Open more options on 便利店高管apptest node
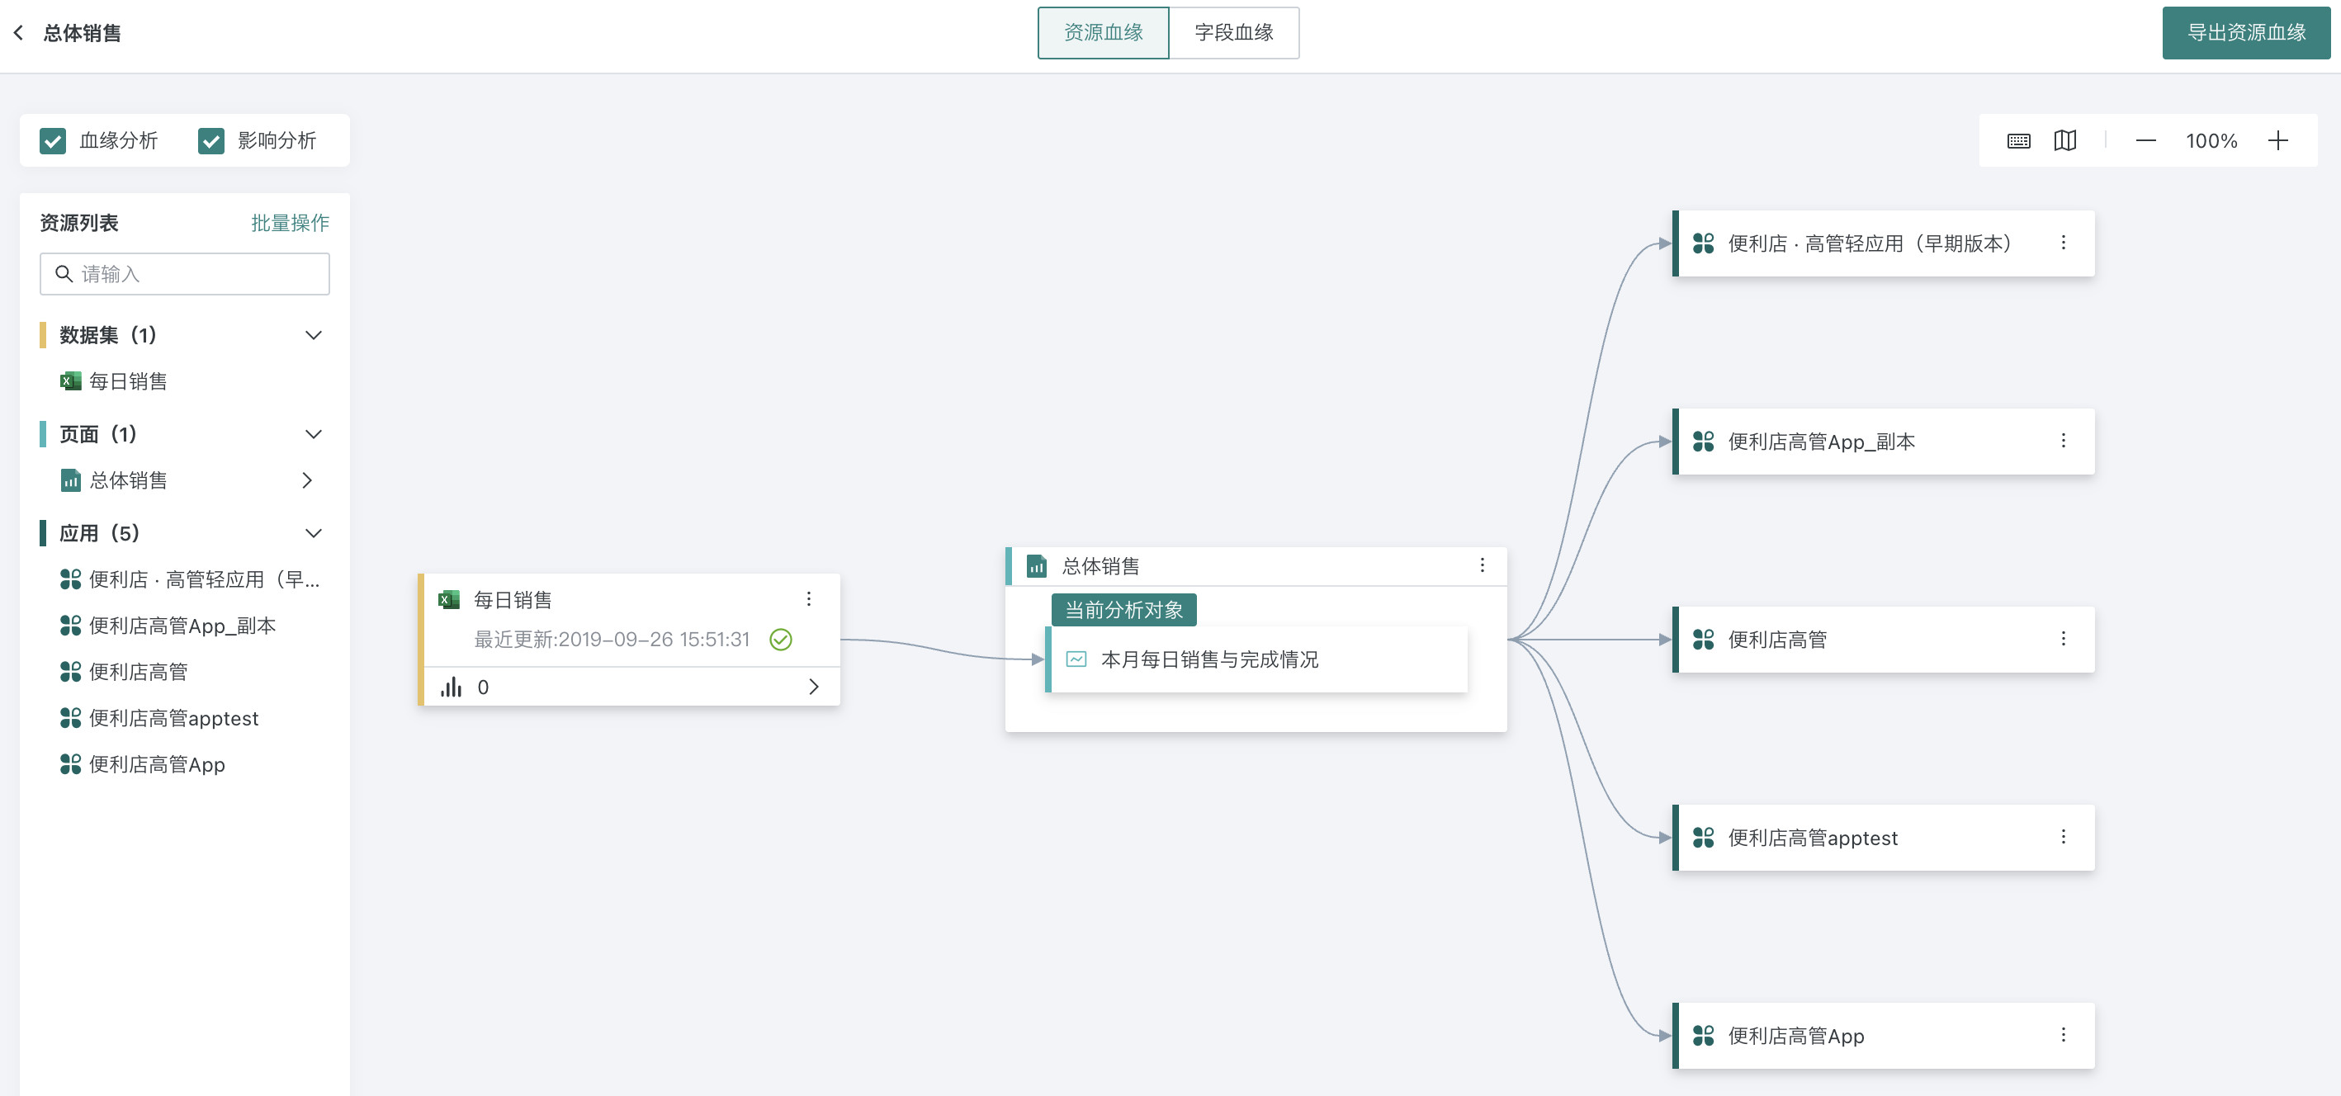This screenshot has width=2341, height=1096. coord(2063,837)
